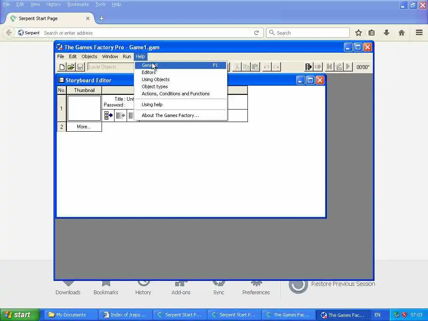Click the rewind-to-start playback icon
The width and height of the screenshot is (428, 321).
[x=329, y=67]
